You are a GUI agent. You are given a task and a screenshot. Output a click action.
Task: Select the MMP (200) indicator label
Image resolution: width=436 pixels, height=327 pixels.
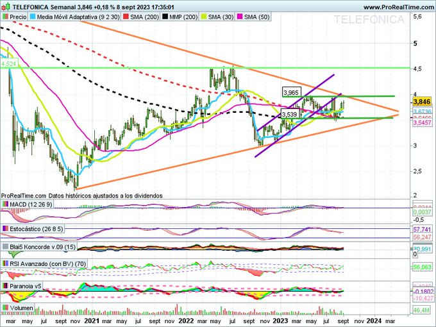[183, 17]
